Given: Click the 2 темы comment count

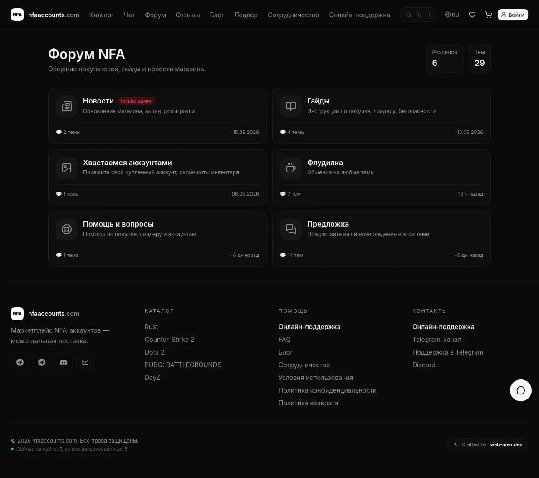Looking at the screenshot, I should pyautogui.click(x=69, y=132).
